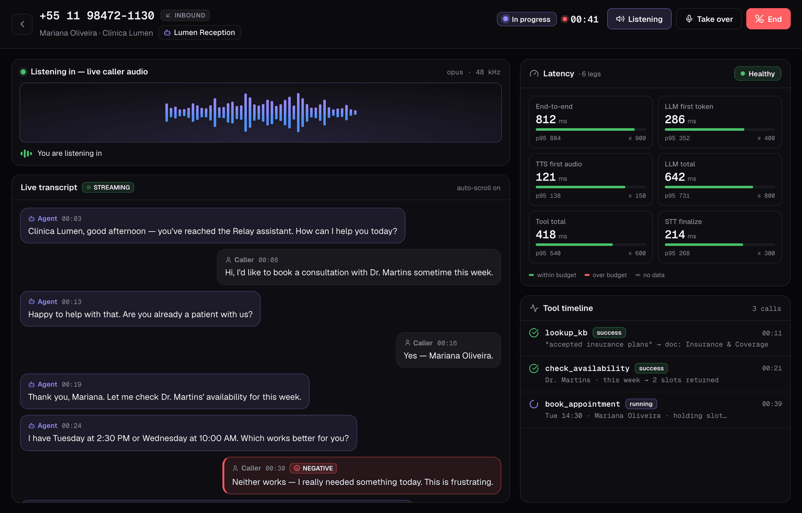Image resolution: width=802 pixels, height=513 pixels.
Task: Click End-to-end latency progress bar
Action: [590, 129]
